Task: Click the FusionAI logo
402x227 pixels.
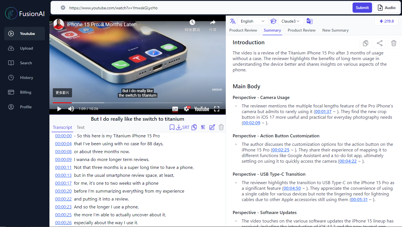Action: click(x=25, y=13)
